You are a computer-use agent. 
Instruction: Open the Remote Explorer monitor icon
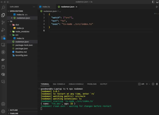(3, 45)
